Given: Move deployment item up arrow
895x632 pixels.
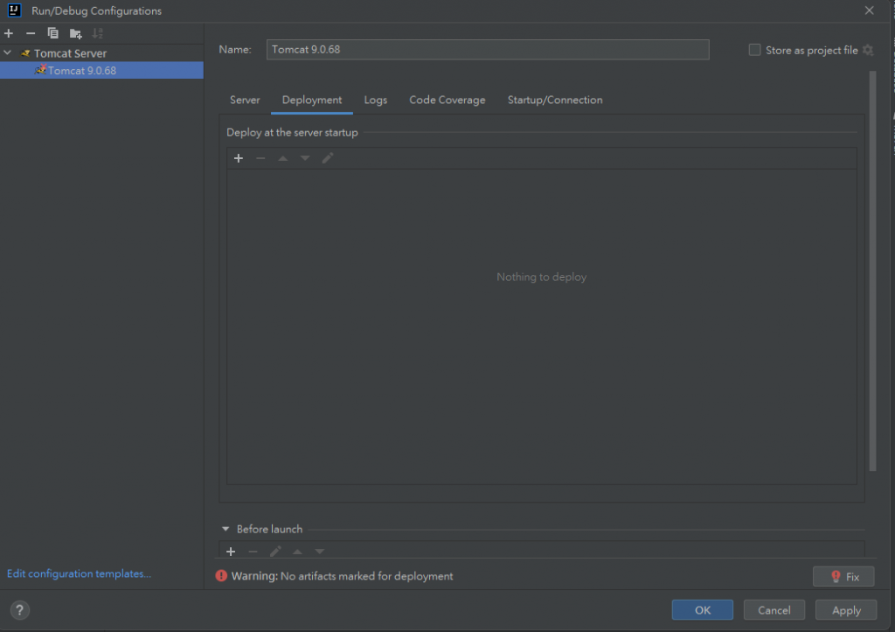Looking at the screenshot, I should pyautogui.click(x=283, y=158).
